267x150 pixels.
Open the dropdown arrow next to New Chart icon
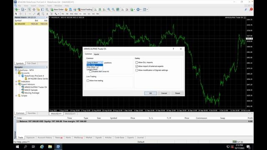(x=19, y=10)
